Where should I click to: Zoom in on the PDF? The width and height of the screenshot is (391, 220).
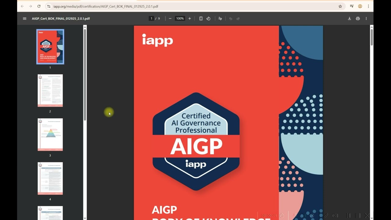(x=189, y=19)
